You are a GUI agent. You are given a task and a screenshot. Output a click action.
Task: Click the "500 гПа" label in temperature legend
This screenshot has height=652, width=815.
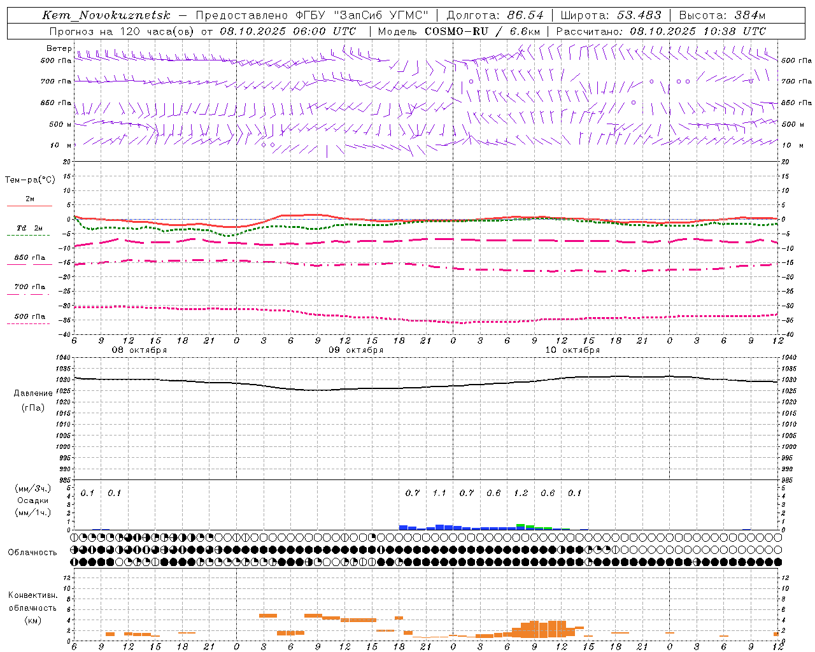pyautogui.click(x=29, y=316)
